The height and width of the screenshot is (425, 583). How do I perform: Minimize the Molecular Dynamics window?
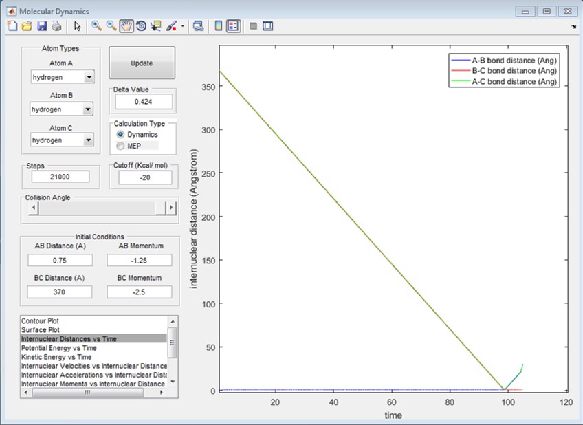click(525, 12)
